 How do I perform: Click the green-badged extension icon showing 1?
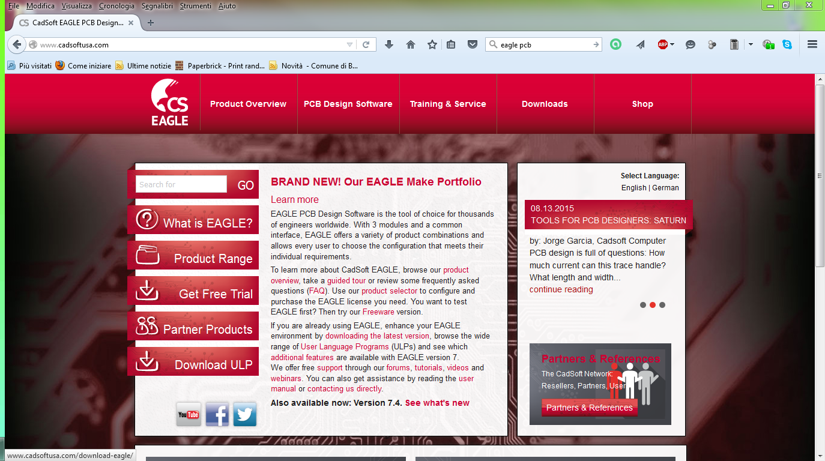pyautogui.click(x=768, y=44)
